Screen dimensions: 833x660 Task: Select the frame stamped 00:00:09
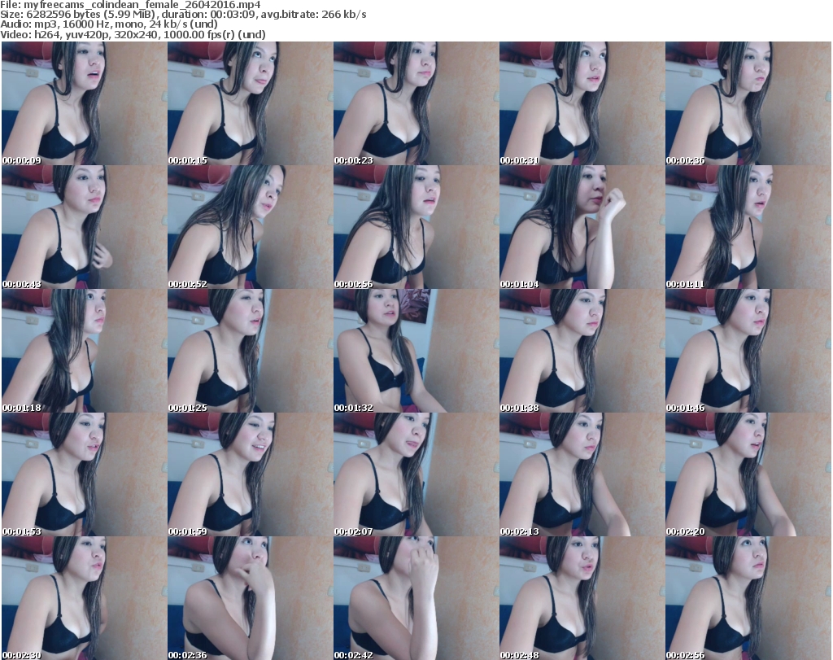[x=84, y=103]
